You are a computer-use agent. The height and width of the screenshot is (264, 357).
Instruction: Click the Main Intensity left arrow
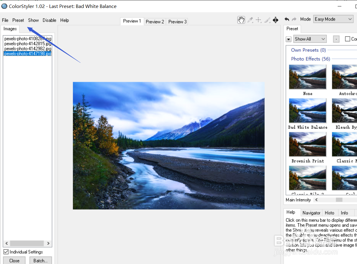coord(317,200)
